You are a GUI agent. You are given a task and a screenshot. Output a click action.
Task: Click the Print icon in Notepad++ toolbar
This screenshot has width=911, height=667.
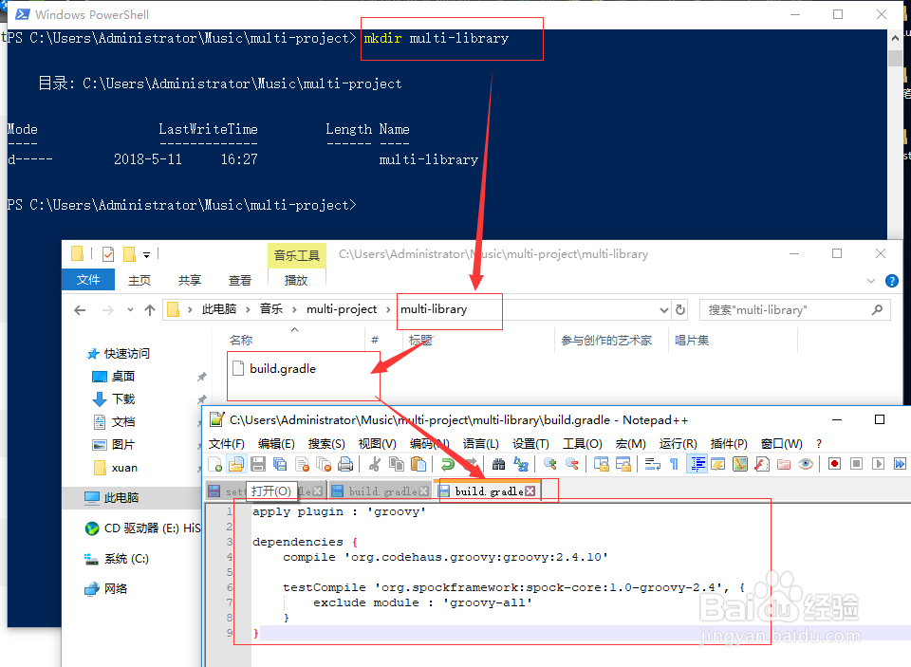click(x=345, y=464)
